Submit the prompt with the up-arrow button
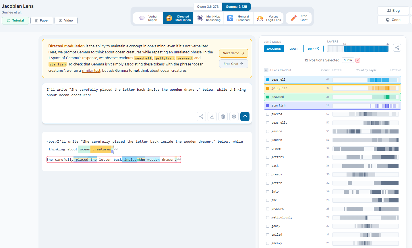 pos(245,117)
